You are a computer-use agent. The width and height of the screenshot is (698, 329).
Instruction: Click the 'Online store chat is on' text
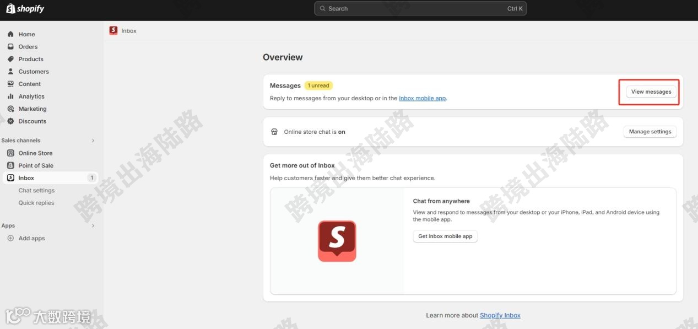(x=315, y=132)
